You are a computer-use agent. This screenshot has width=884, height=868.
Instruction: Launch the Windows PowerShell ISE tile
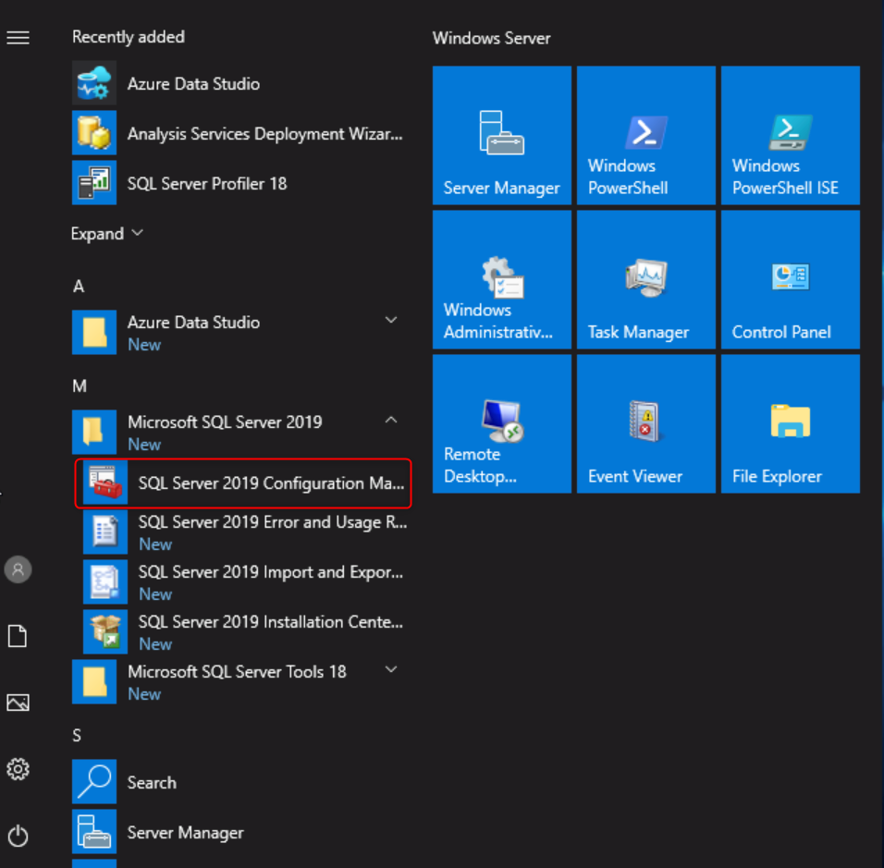click(791, 135)
